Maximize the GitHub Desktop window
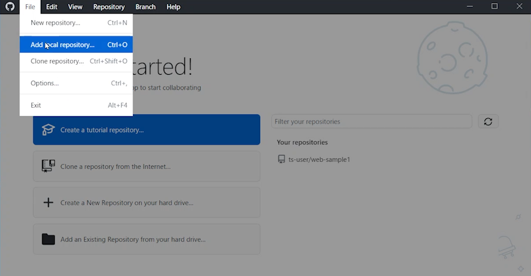The height and width of the screenshot is (276, 531). click(x=495, y=6)
